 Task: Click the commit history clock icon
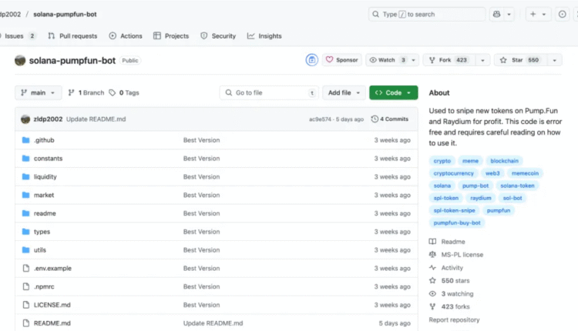click(x=375, y=119)
